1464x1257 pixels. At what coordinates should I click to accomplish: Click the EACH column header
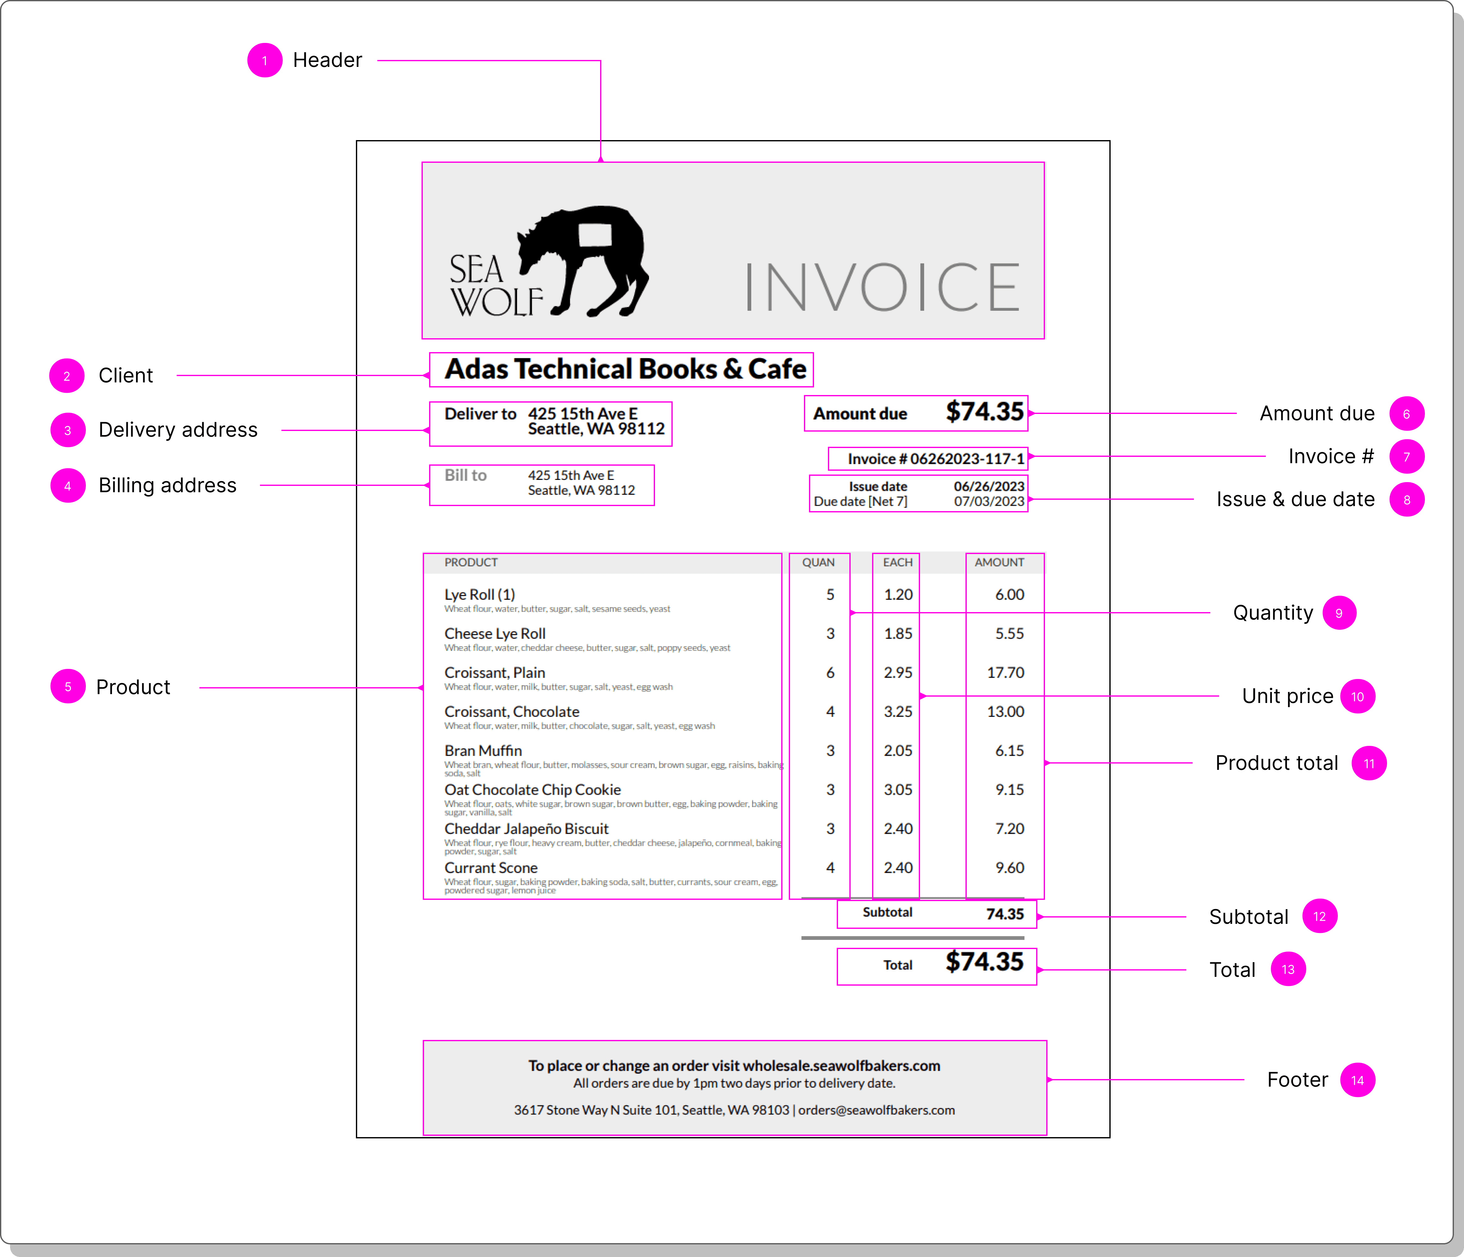tap(897, 563)
